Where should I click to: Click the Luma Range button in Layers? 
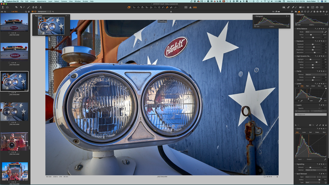(319, 111)
